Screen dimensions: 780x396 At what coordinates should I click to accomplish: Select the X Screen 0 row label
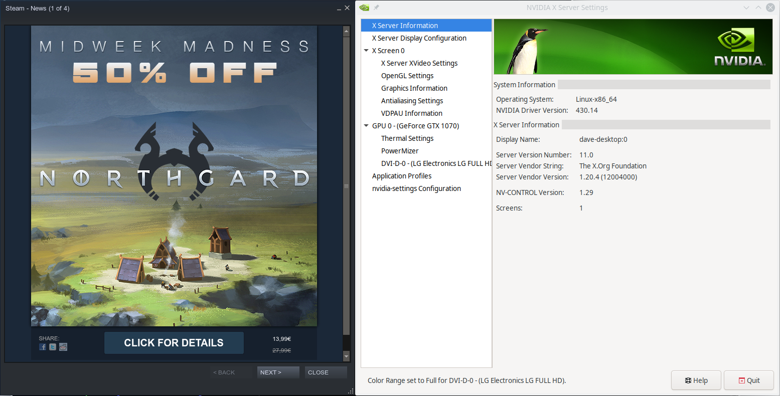click(388, 51)
